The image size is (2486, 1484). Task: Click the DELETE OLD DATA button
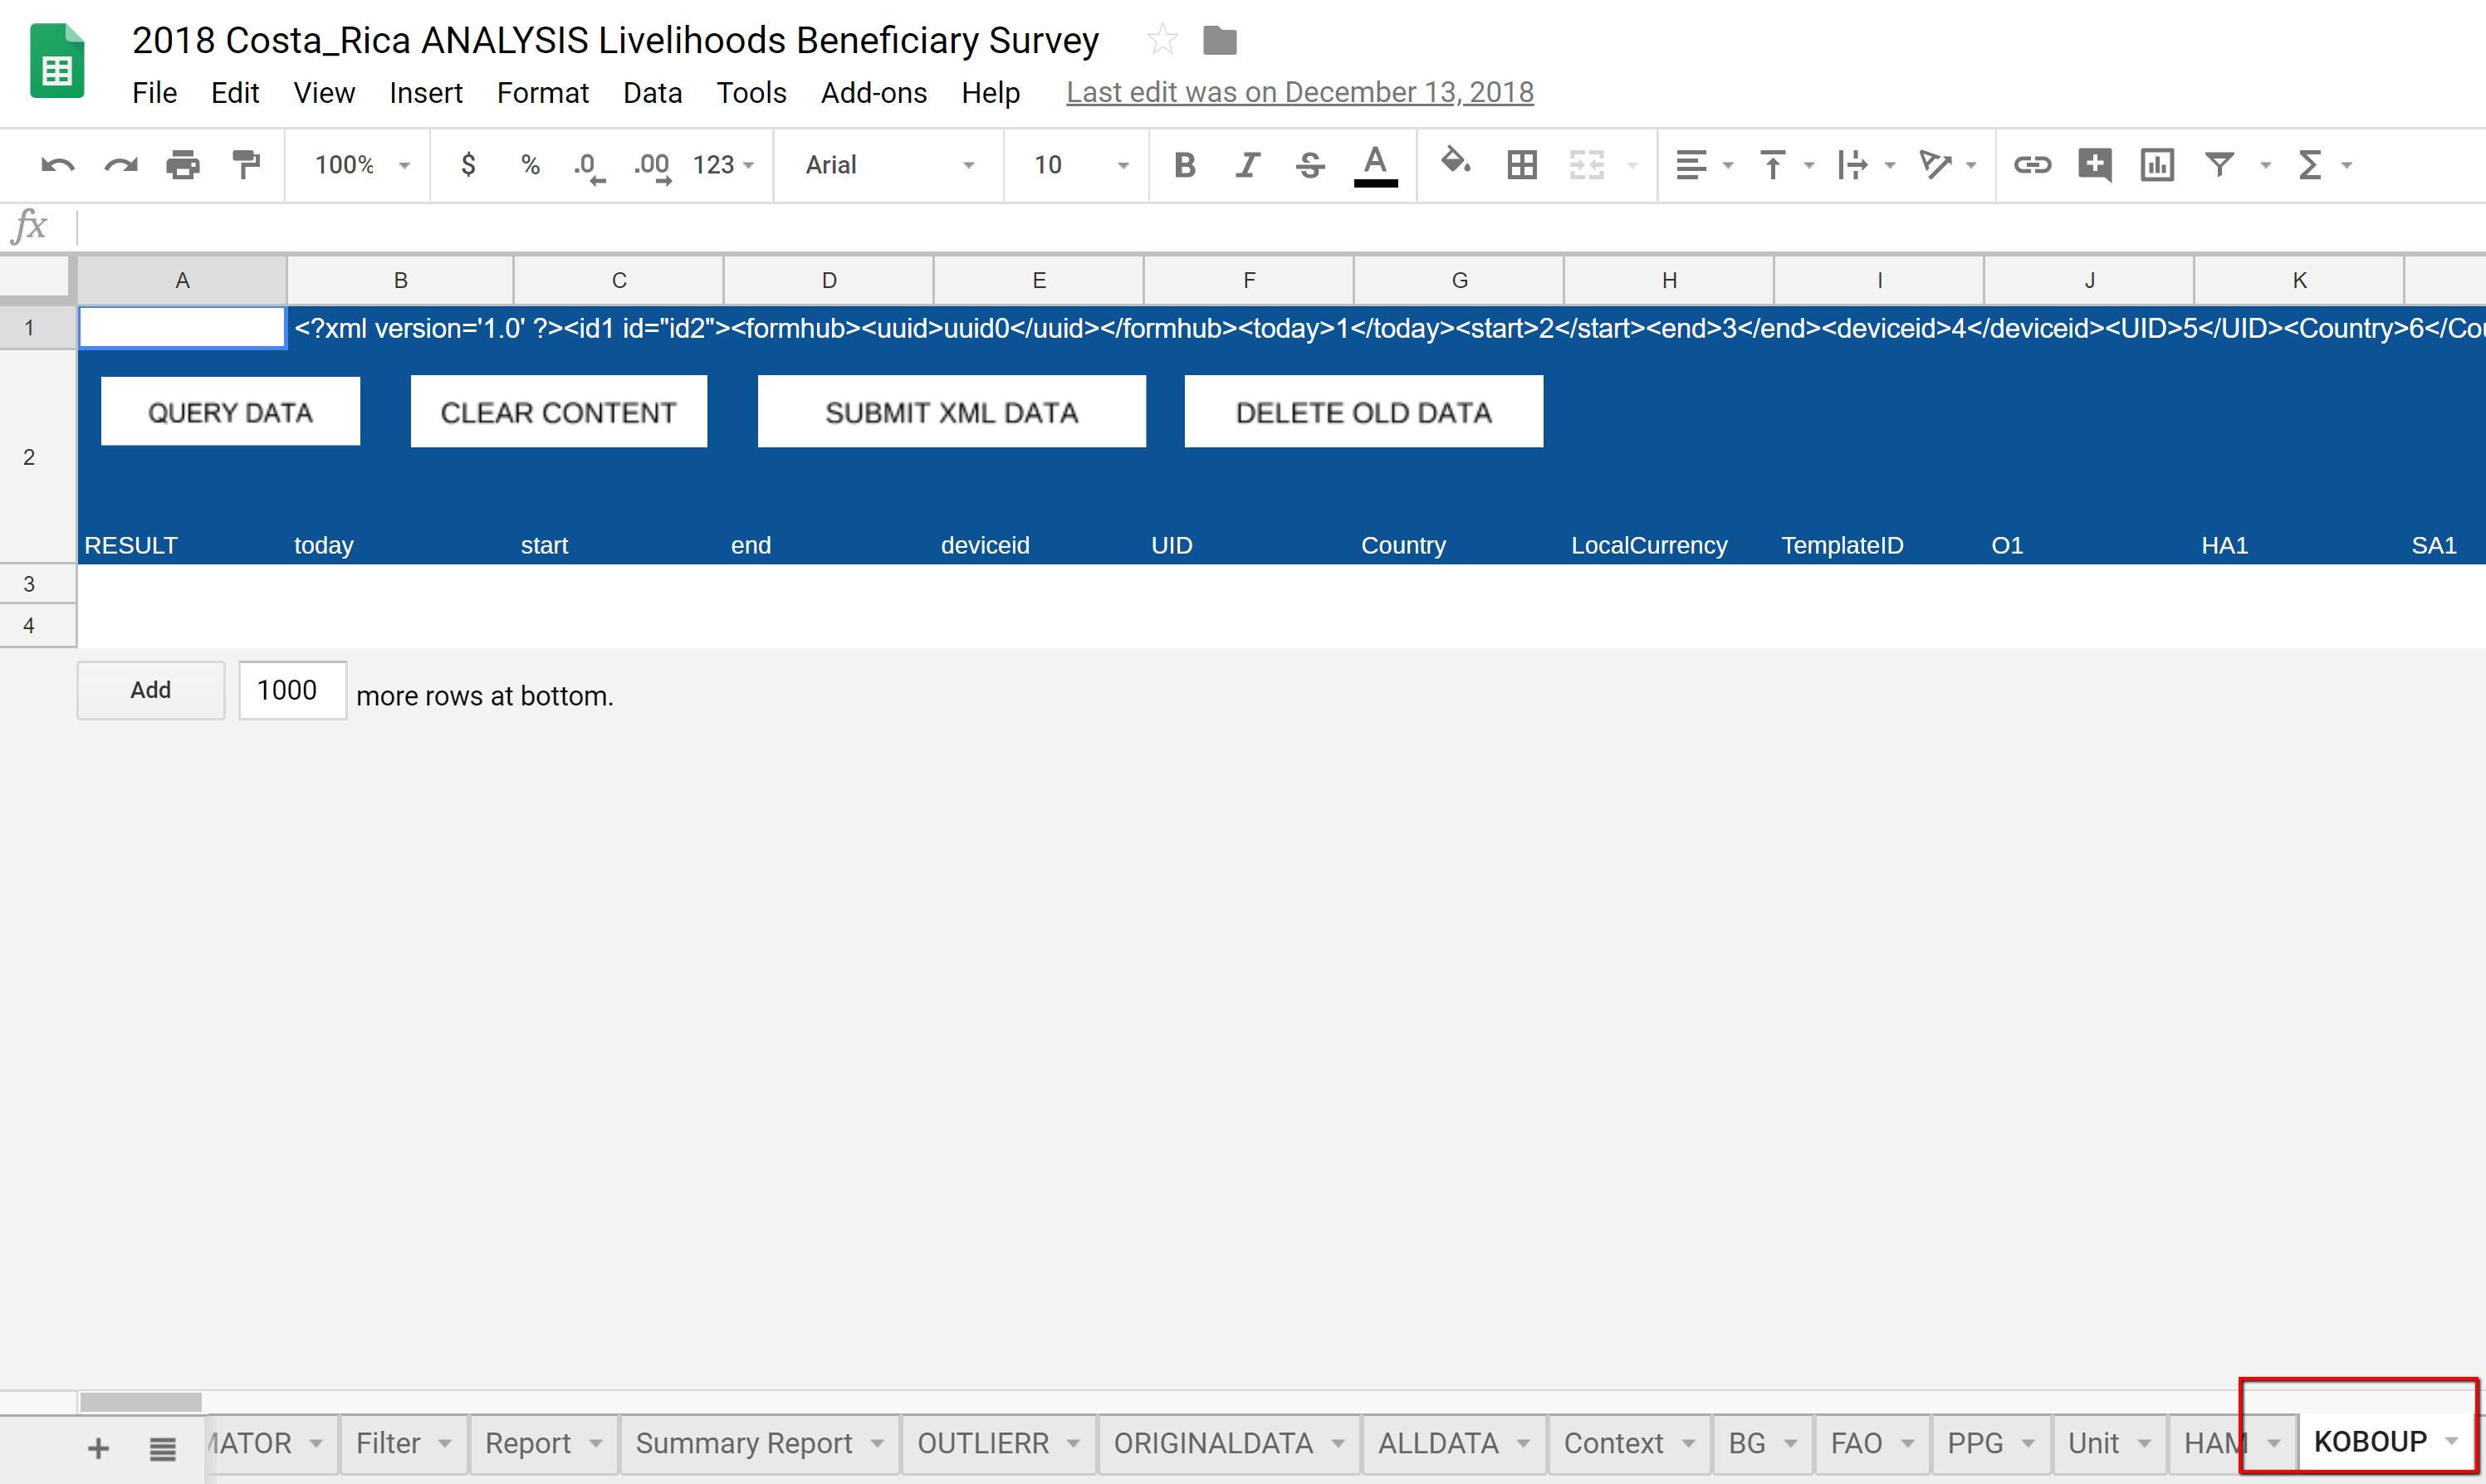[x=1363, y=411]
